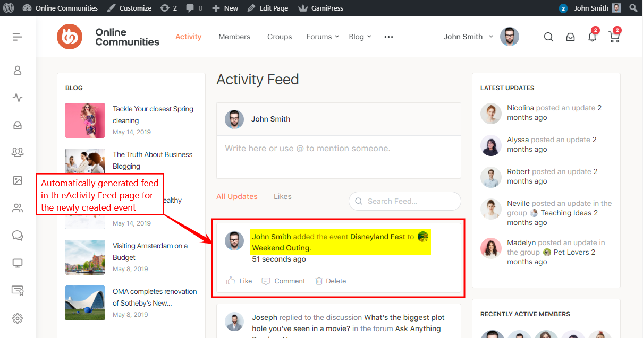Show more navigation items via ellipsis
The width and height of the screenshot is (643, 338).
point(388,37)
